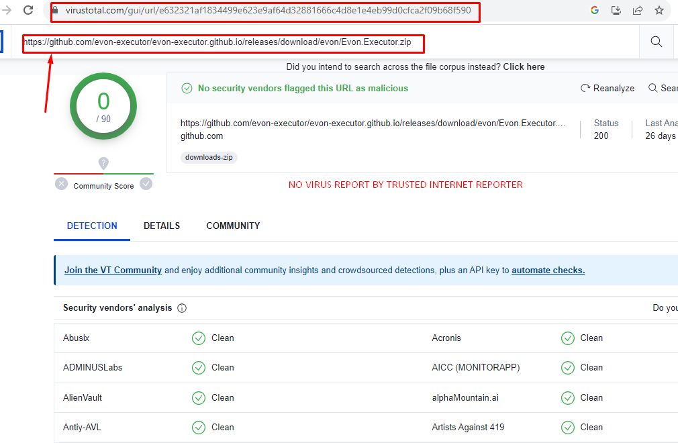Click the alphaMountain.ai vendor name

click(x=465, y=397)
